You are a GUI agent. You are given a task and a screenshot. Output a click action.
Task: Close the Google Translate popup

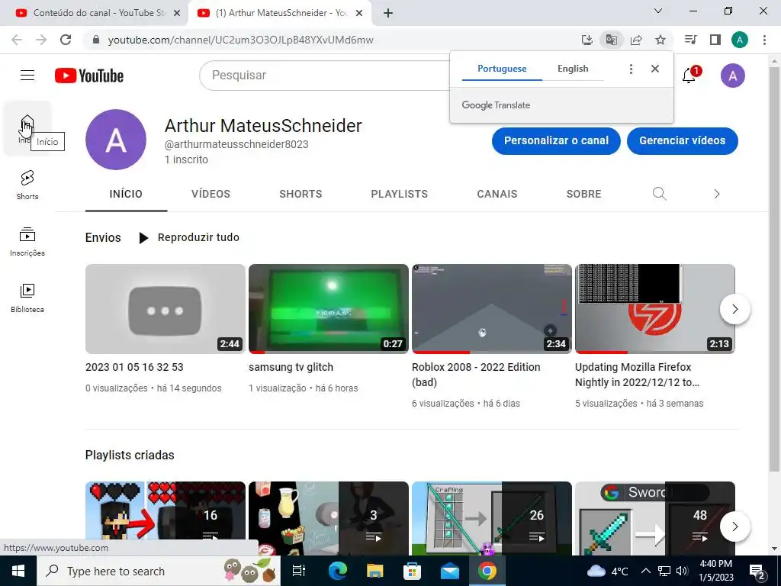click(x=655, y=69)
